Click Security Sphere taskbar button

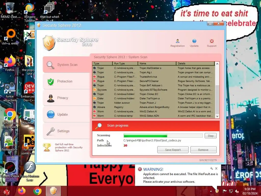click(53, 191)
